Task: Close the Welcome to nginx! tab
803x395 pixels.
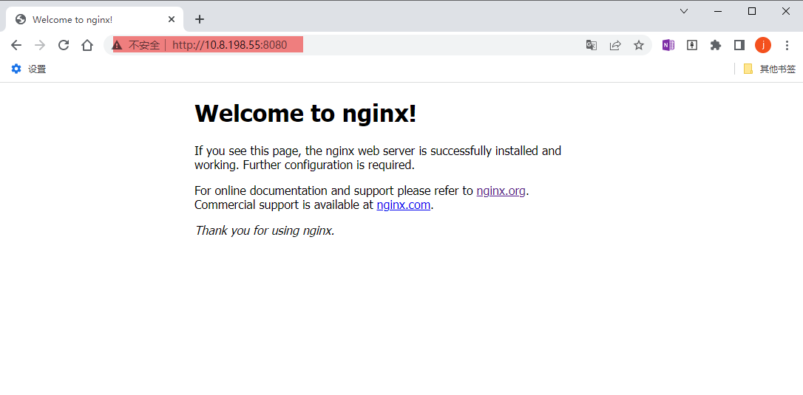Action: click(172, 19)
